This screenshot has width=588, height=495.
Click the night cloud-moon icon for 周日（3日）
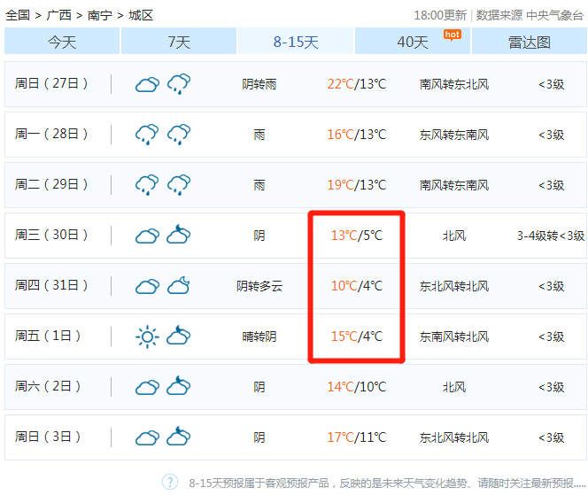tap(179, 436)
